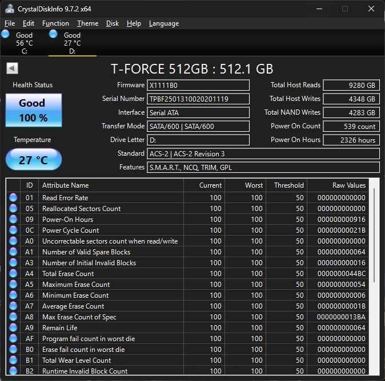385x381 pixels.
Task: Open the Disk menu
Action: [x=113, y=23]
